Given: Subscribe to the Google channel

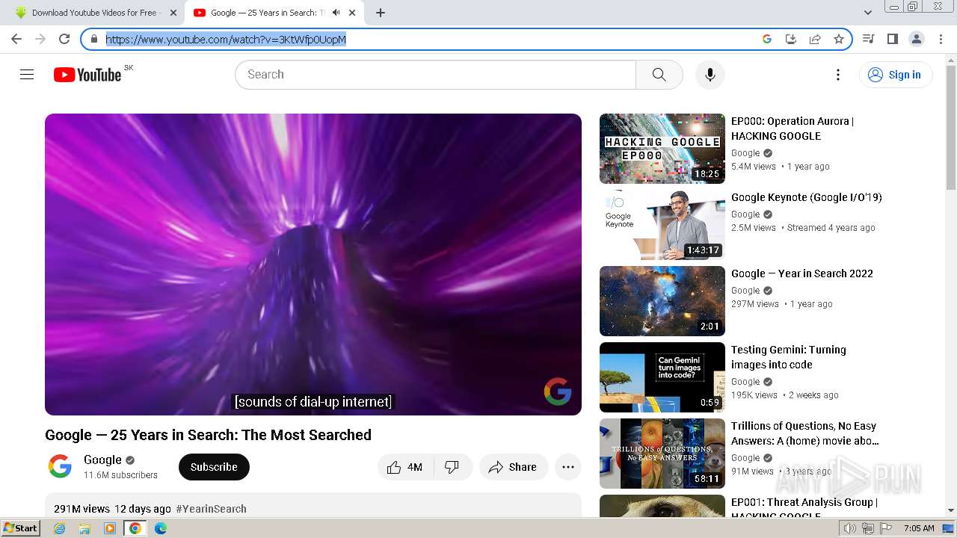Looking at the screenshot, I should (x=214, y=467).
